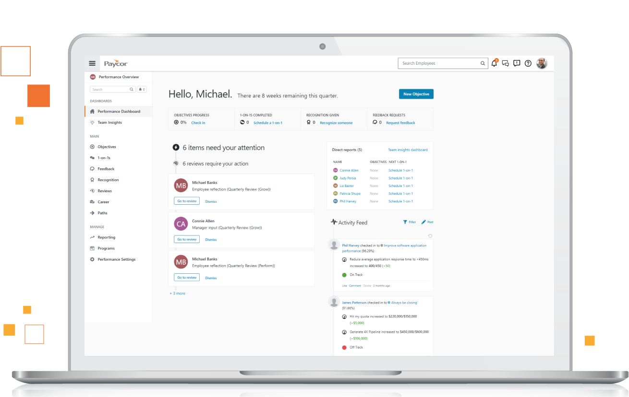Open Paths in sidebar
The image size is (629, 397).
point(102,213)
